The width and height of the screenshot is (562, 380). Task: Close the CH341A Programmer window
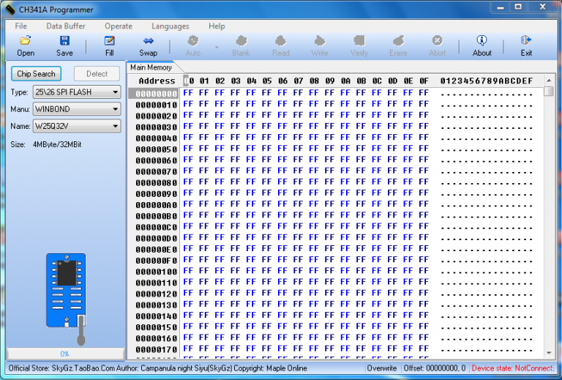(543, 7)
